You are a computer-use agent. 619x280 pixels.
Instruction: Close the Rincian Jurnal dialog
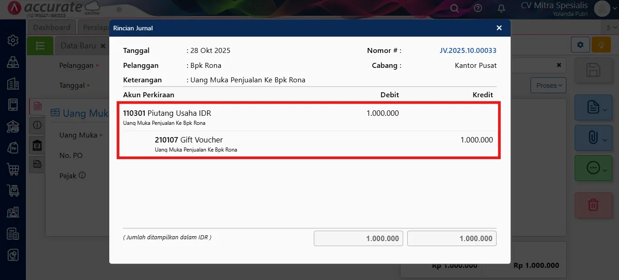499,28
